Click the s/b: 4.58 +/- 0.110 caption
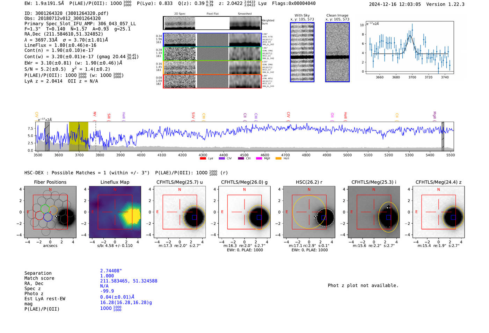The image size is (489, 333). (x=115, y=246)
